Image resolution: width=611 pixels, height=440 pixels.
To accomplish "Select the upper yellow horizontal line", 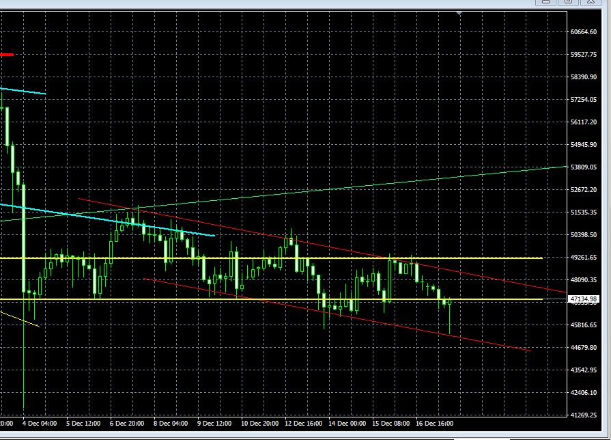I will tap(410, 258).
